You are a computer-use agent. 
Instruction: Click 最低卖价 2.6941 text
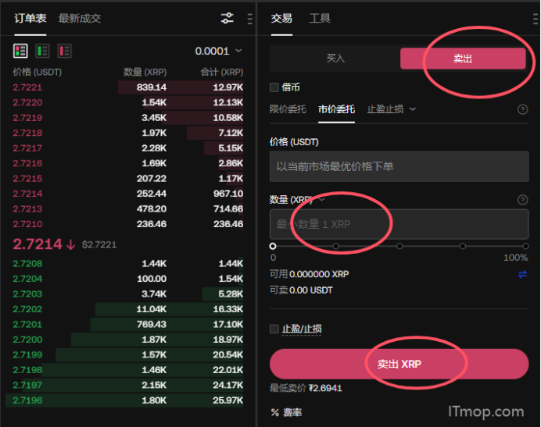tap(306, 388)
